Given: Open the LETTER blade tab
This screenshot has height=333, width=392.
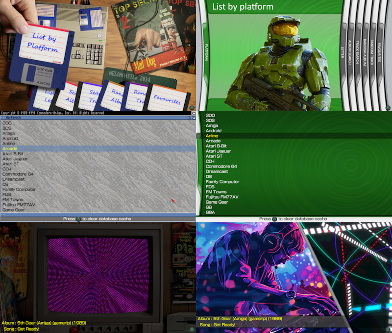Looking at the screenshot, I should pyautogui.click(x=343, y=52).
